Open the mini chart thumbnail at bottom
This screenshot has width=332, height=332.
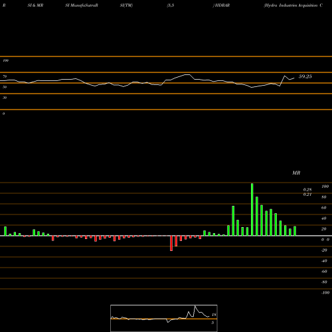coord(164,318)
